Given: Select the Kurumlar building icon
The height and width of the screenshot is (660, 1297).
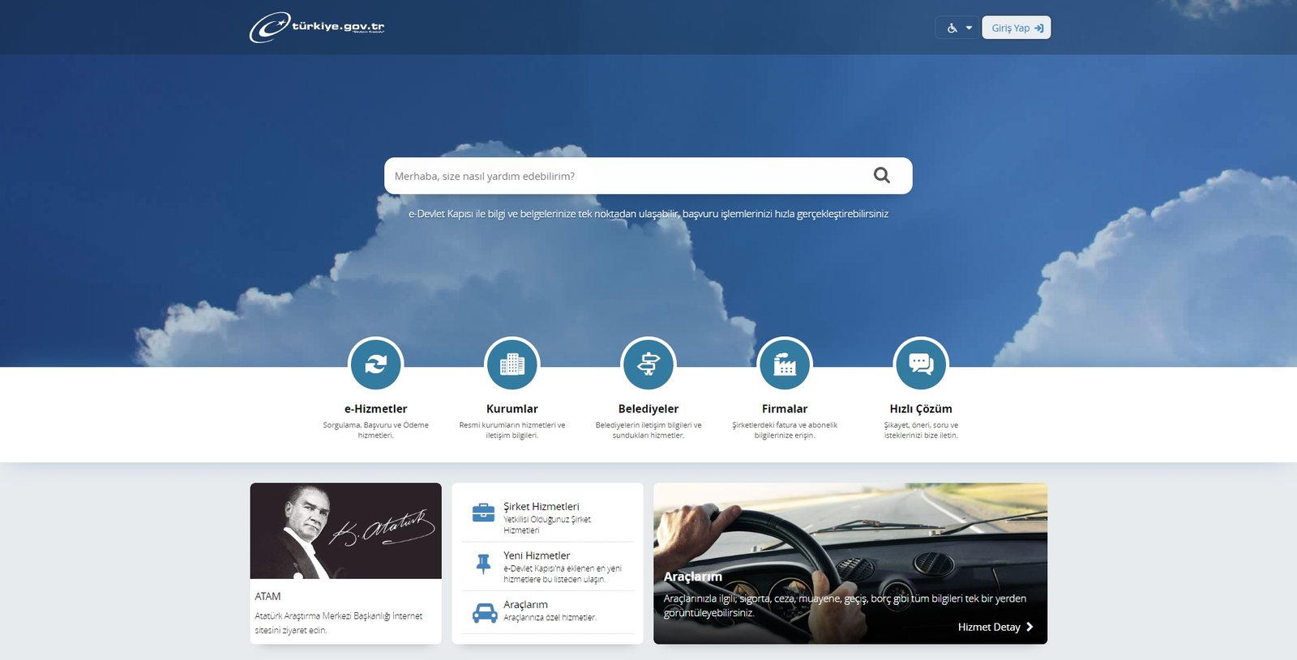Looking at the screenshot, I should pyautogui.click(x=512, y=364).
